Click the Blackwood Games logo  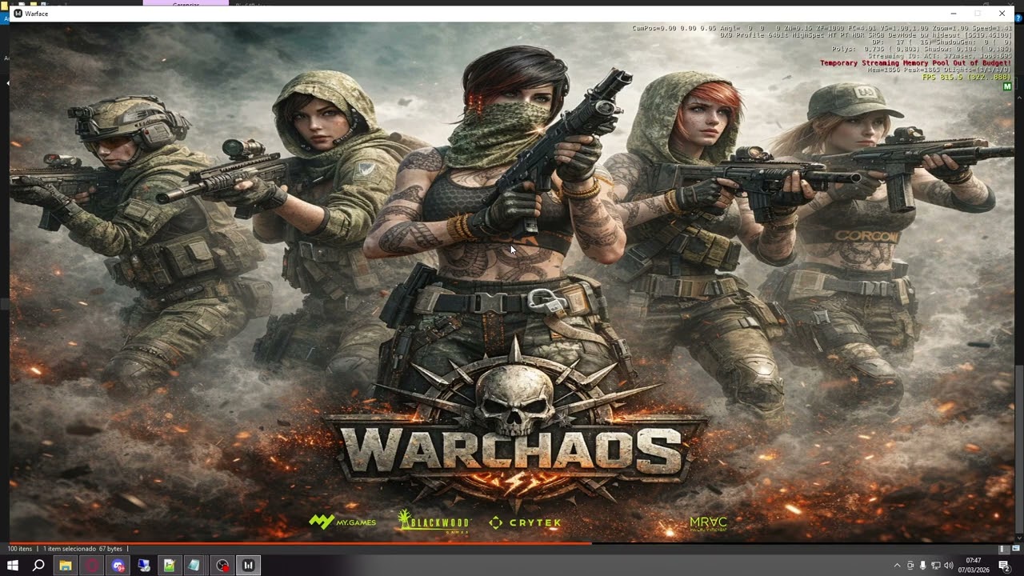click(x=433, y=522)
